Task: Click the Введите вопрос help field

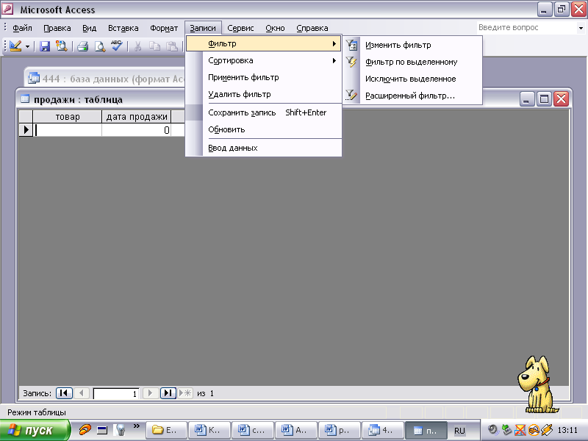Action: pyautogui.click(x=526, y=28)
